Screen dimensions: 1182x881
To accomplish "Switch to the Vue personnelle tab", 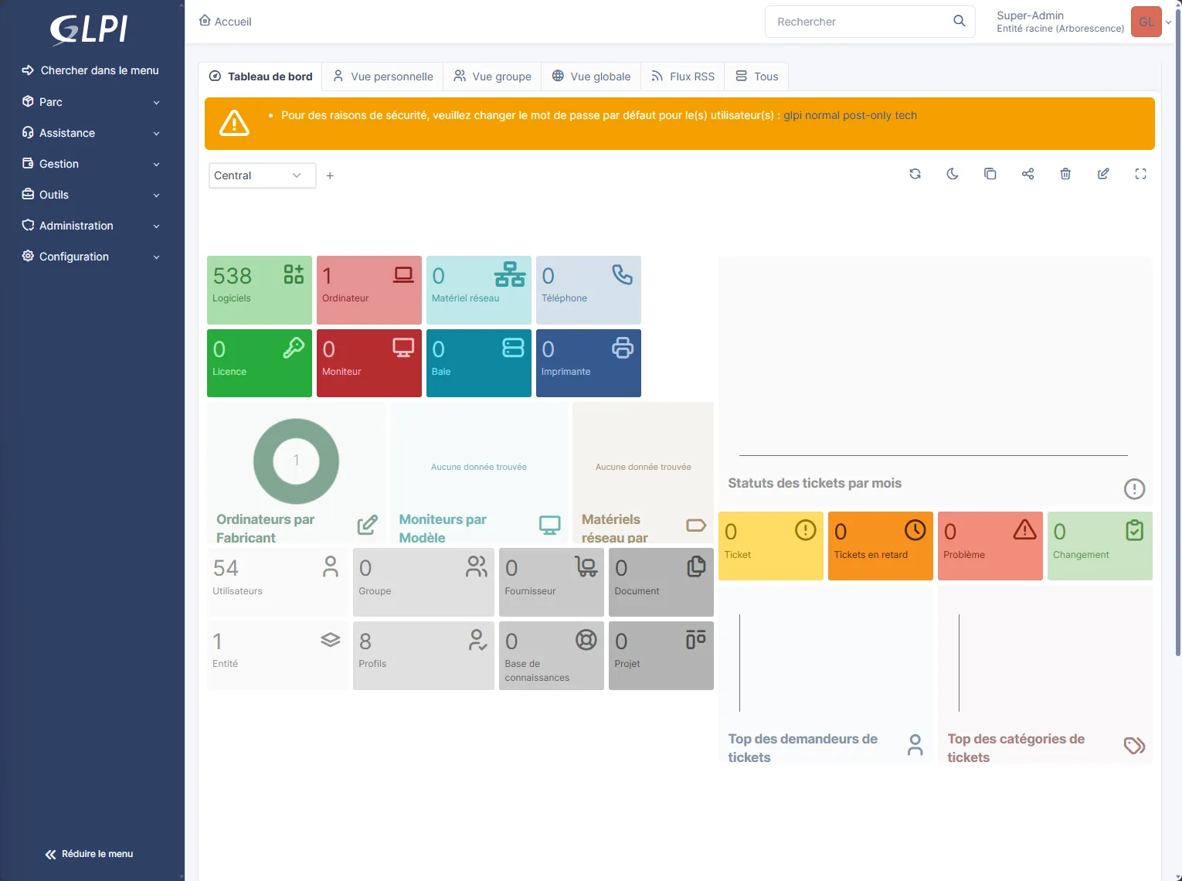I will tap(383, 77).
